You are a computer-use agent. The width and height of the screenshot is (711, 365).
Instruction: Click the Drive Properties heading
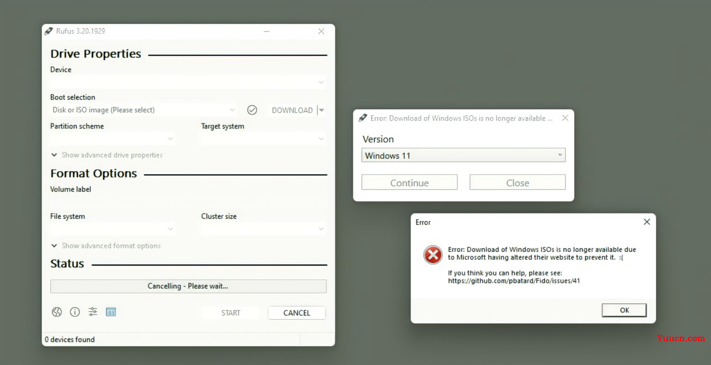click(x=96, y=54)
